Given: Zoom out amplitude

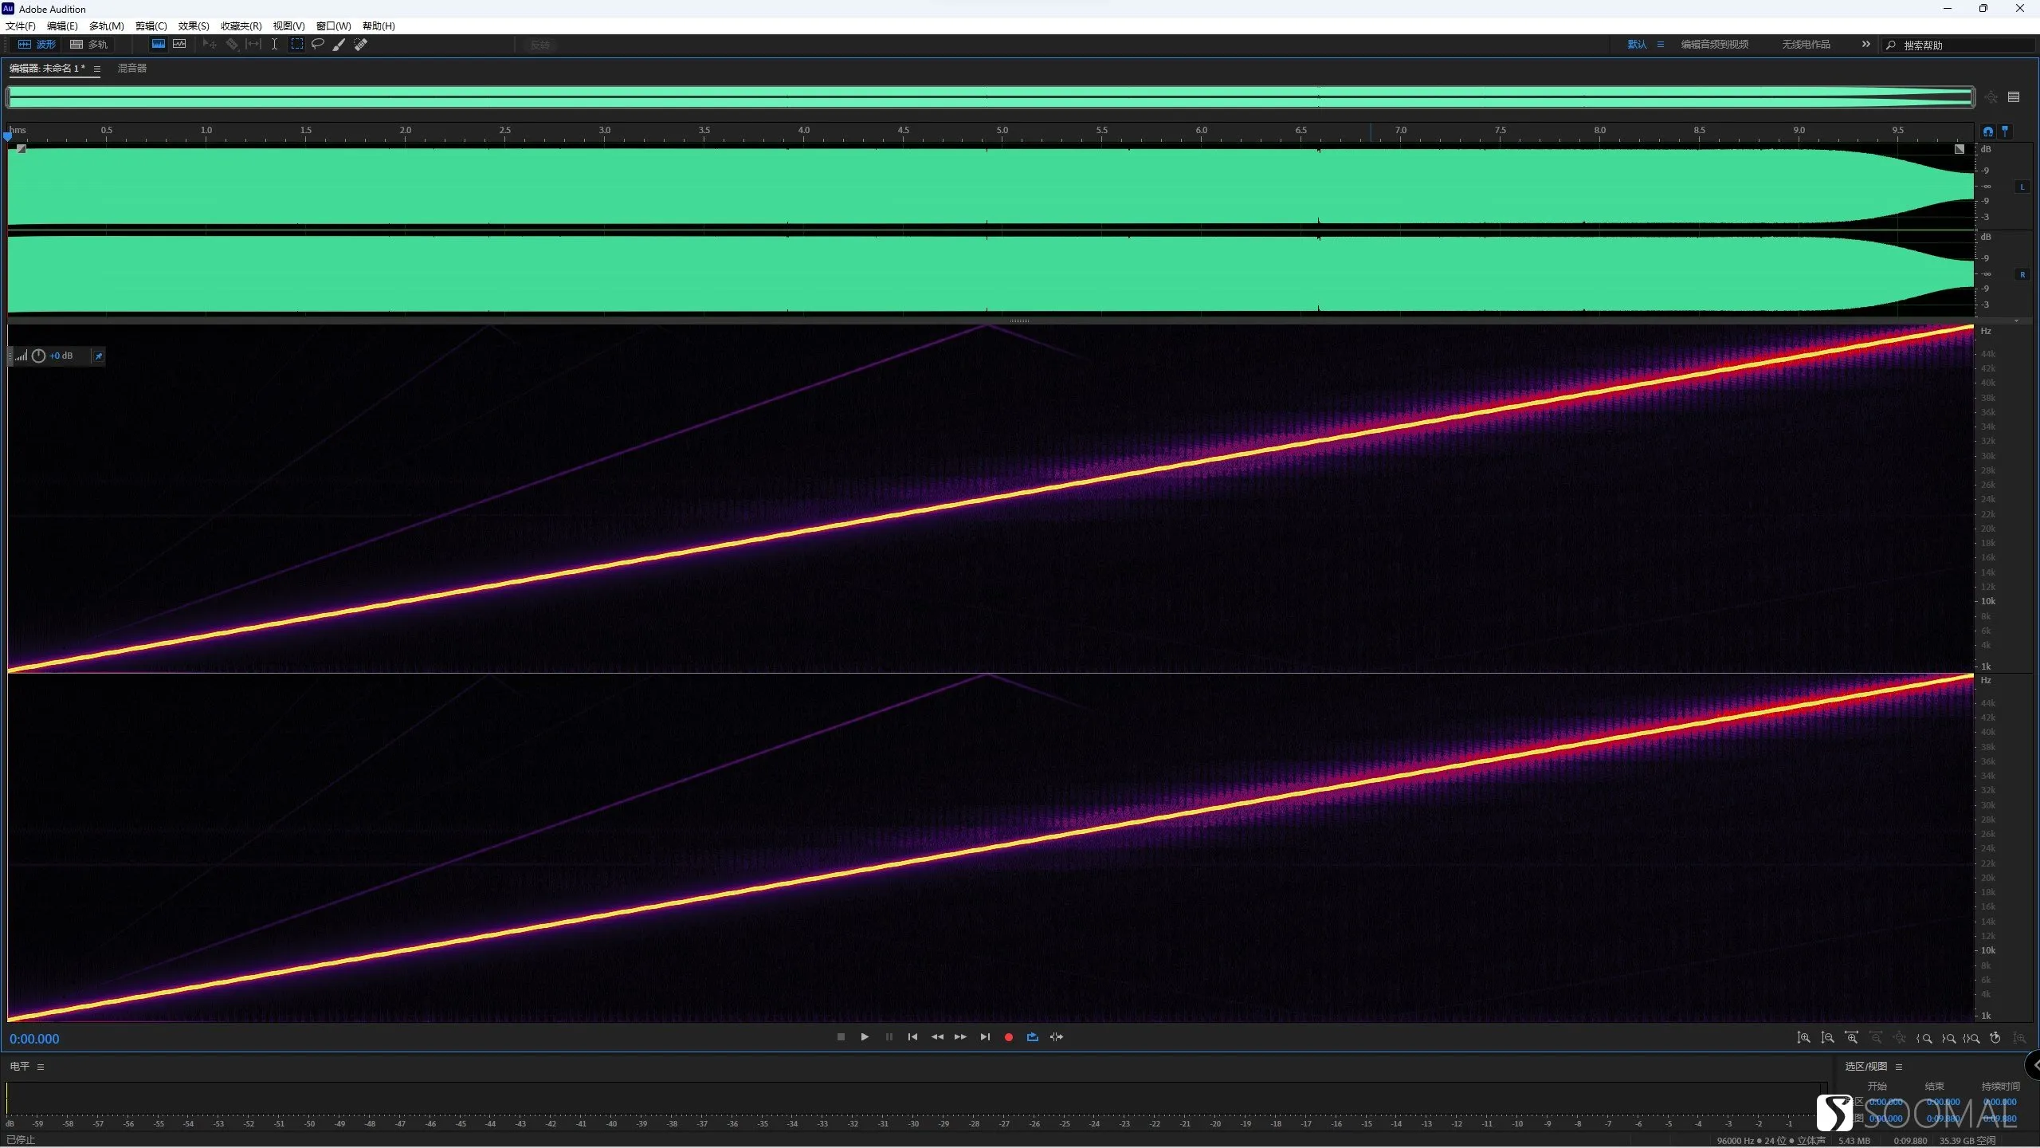Looking at the screenshot, I should click(x=1827, y=1038).
